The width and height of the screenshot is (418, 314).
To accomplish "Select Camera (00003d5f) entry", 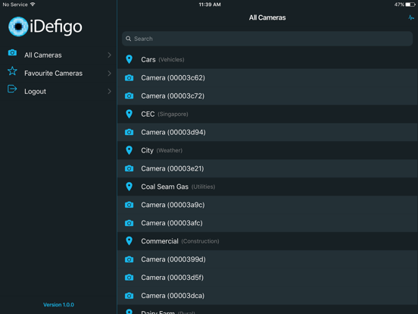I will [267, 278].
